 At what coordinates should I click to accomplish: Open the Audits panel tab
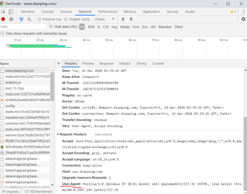pos(190,11)
